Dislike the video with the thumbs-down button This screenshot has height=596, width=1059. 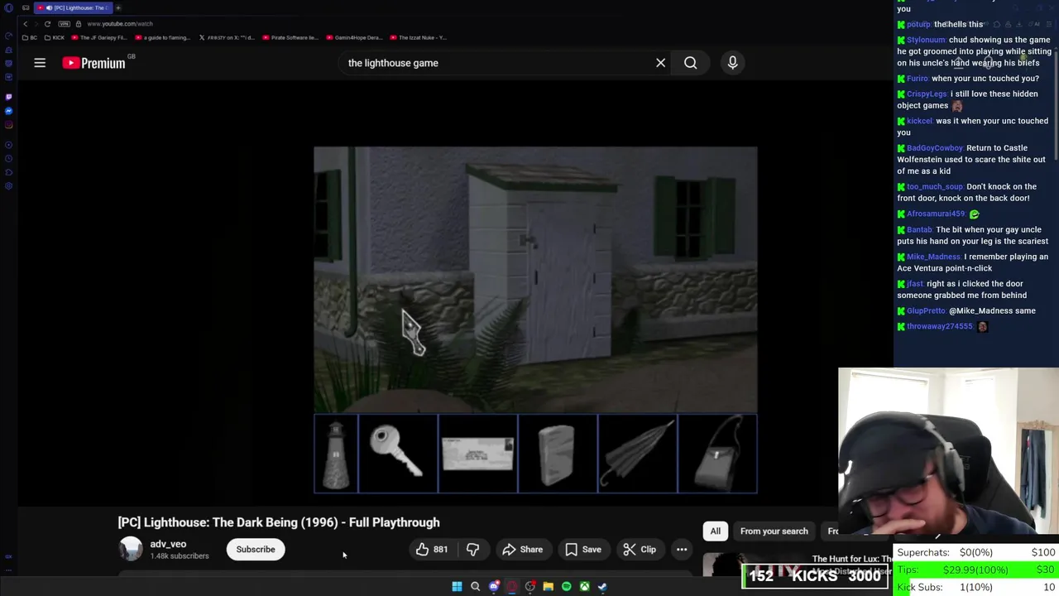[472, 550]
